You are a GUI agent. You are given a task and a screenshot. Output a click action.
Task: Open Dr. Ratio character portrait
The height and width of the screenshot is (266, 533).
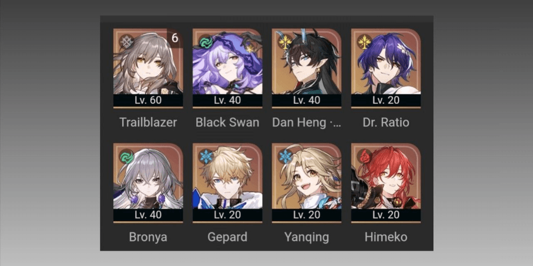[x=386, y=68]
